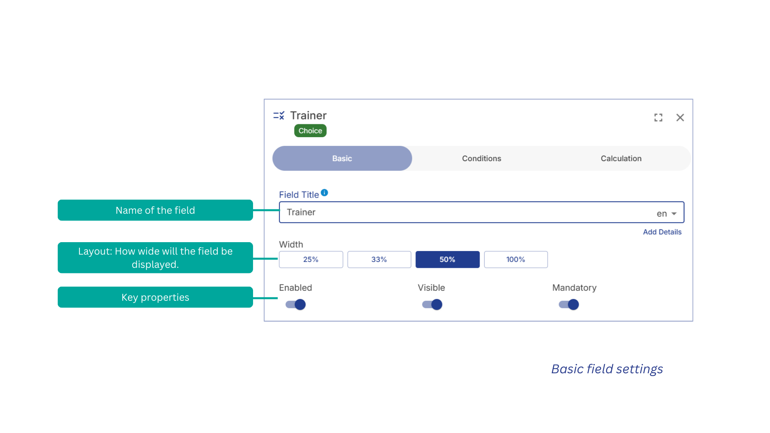Screen dimensions: 770x433
Task: Close the Trainer field settings panel
Action: click(x=680, y=117)
